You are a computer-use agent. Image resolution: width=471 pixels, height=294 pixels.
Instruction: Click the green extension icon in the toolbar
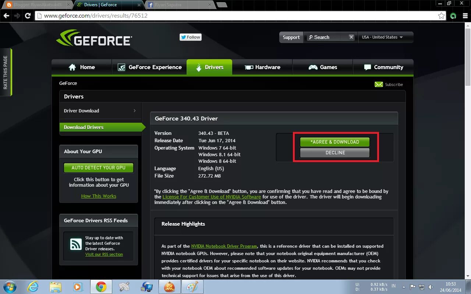pos(453,16)
